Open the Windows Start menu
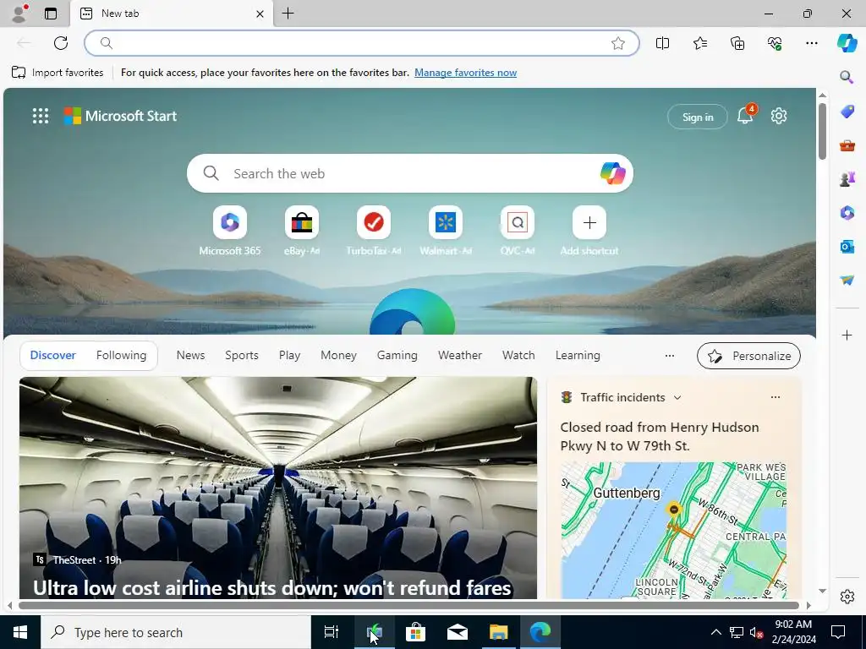 coord(20,632)
